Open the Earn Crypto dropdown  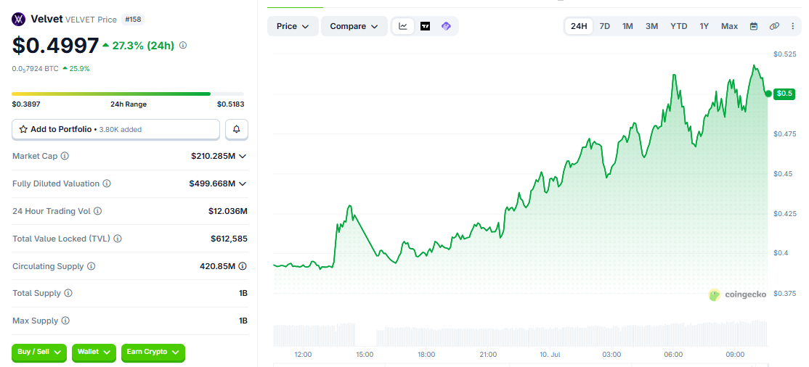(153, 352)
